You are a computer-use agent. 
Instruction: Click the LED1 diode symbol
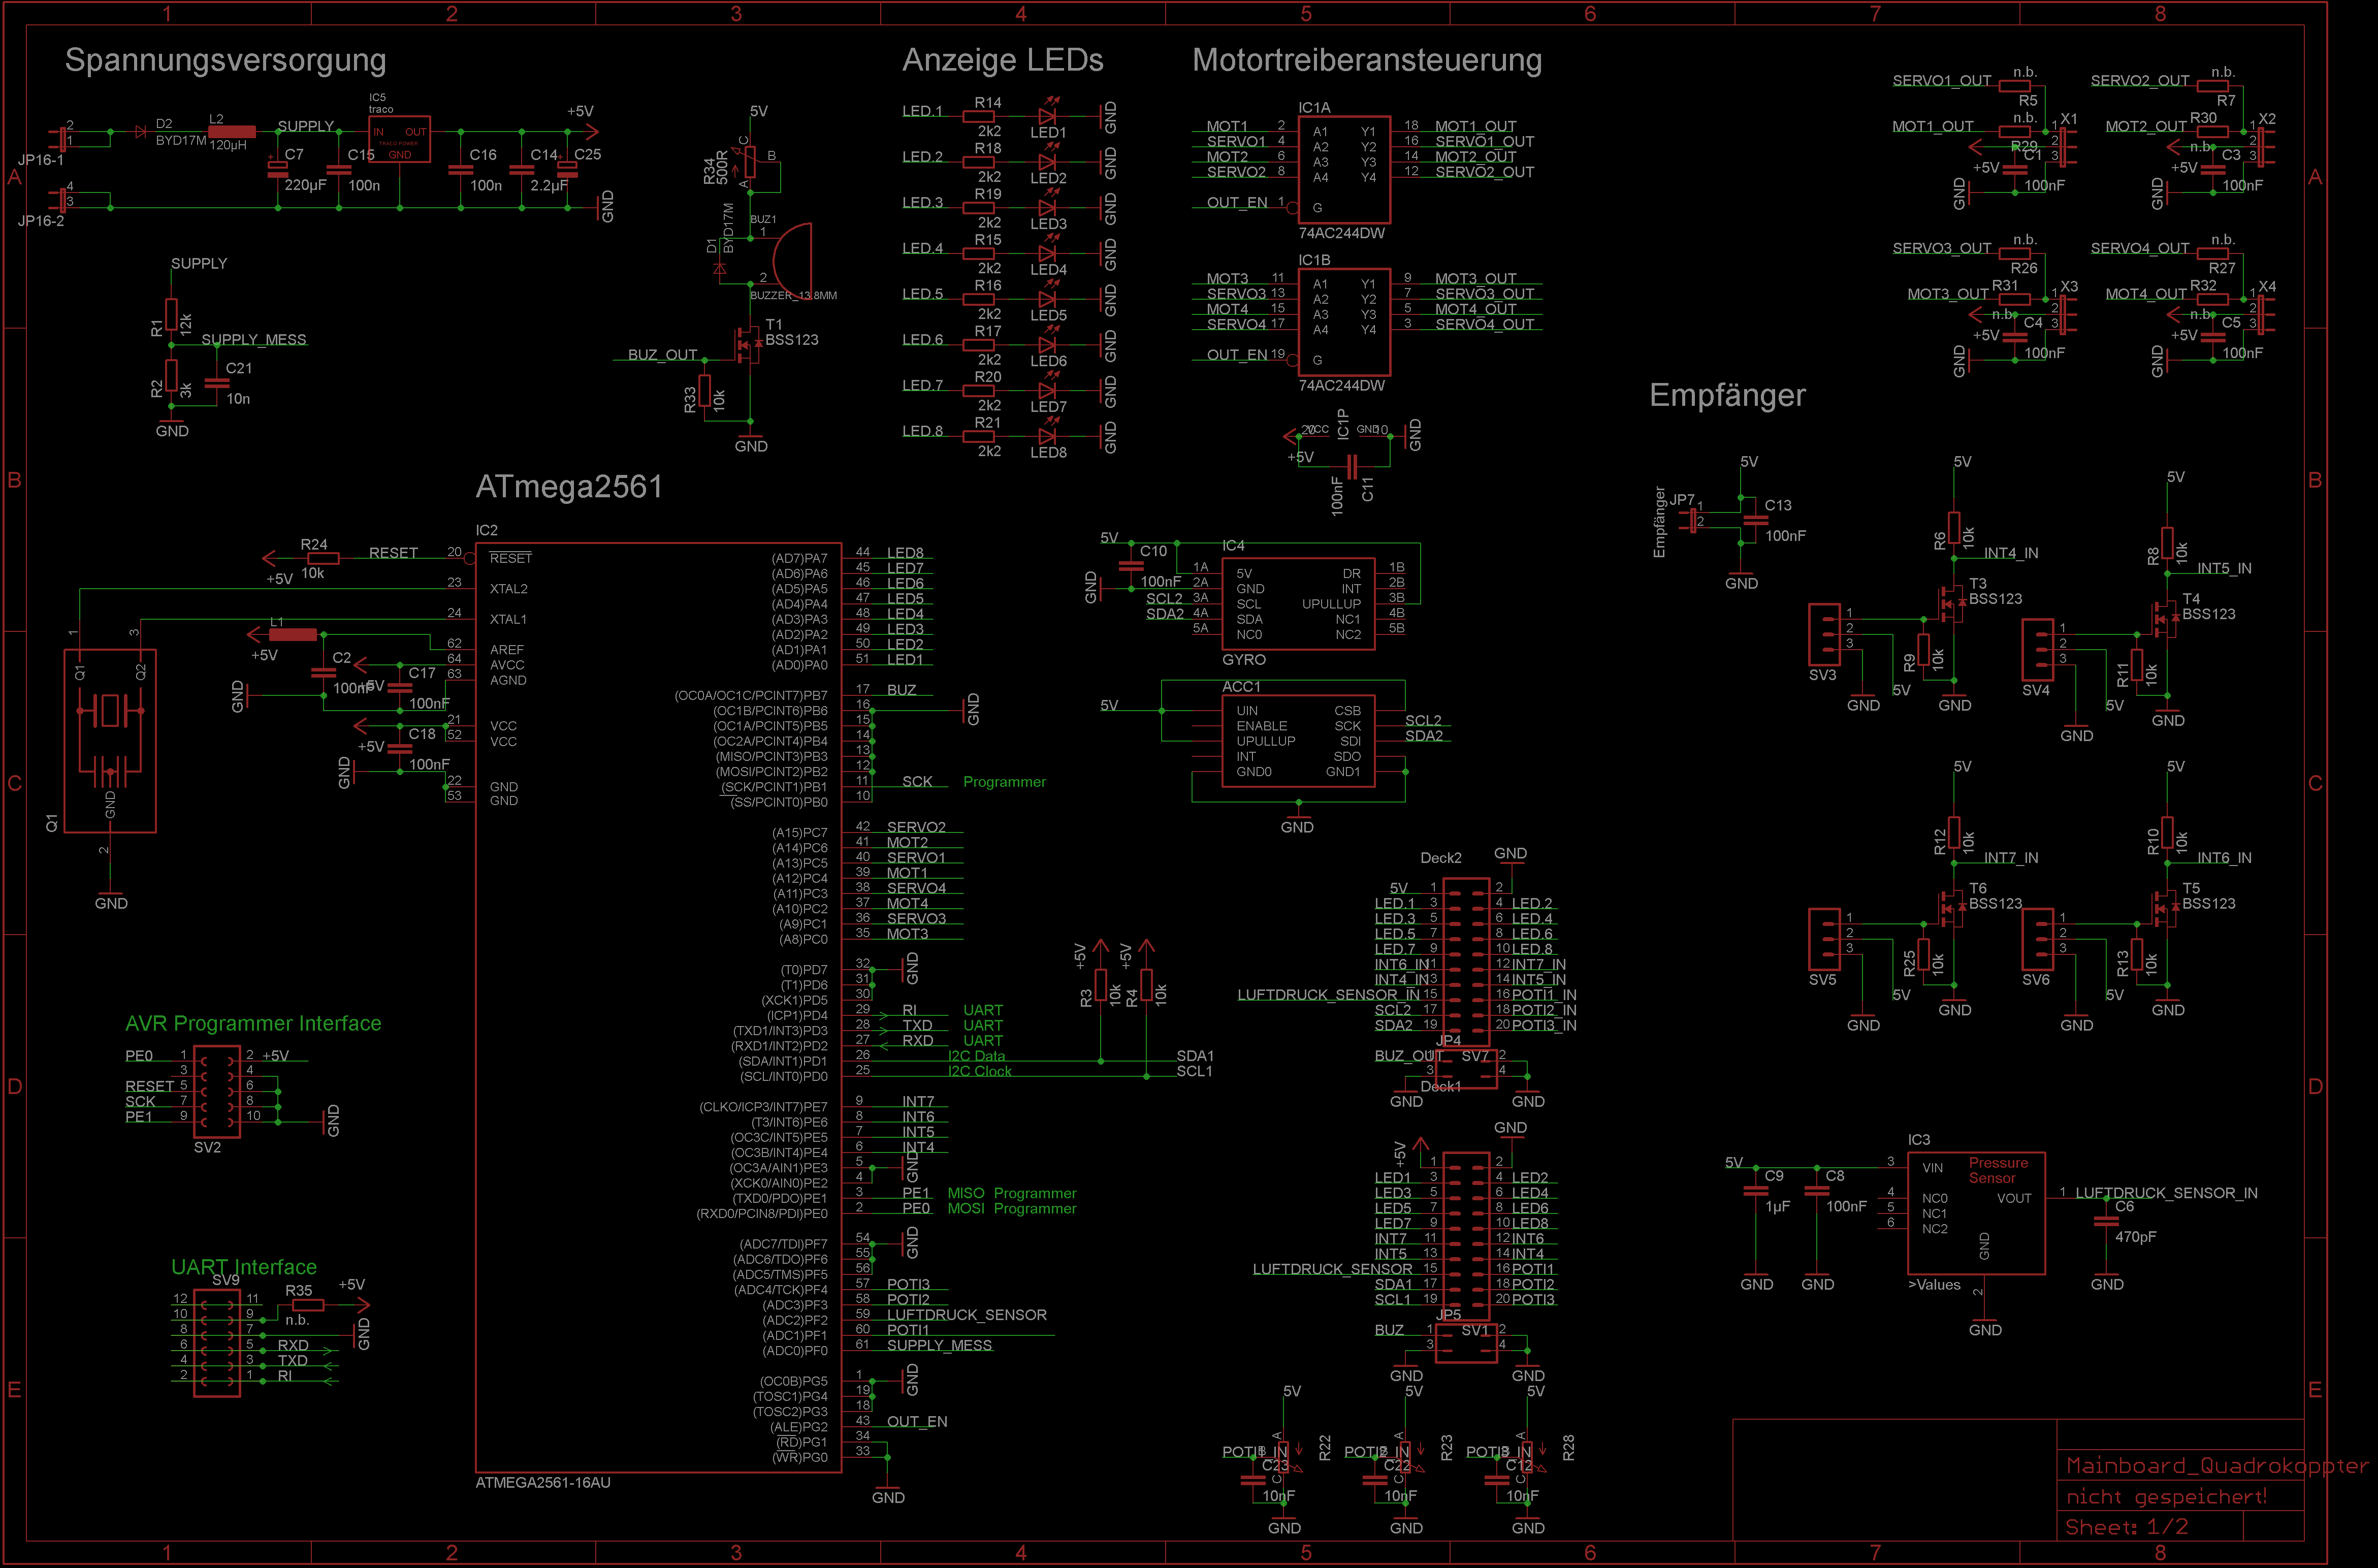coord(1047,115)
